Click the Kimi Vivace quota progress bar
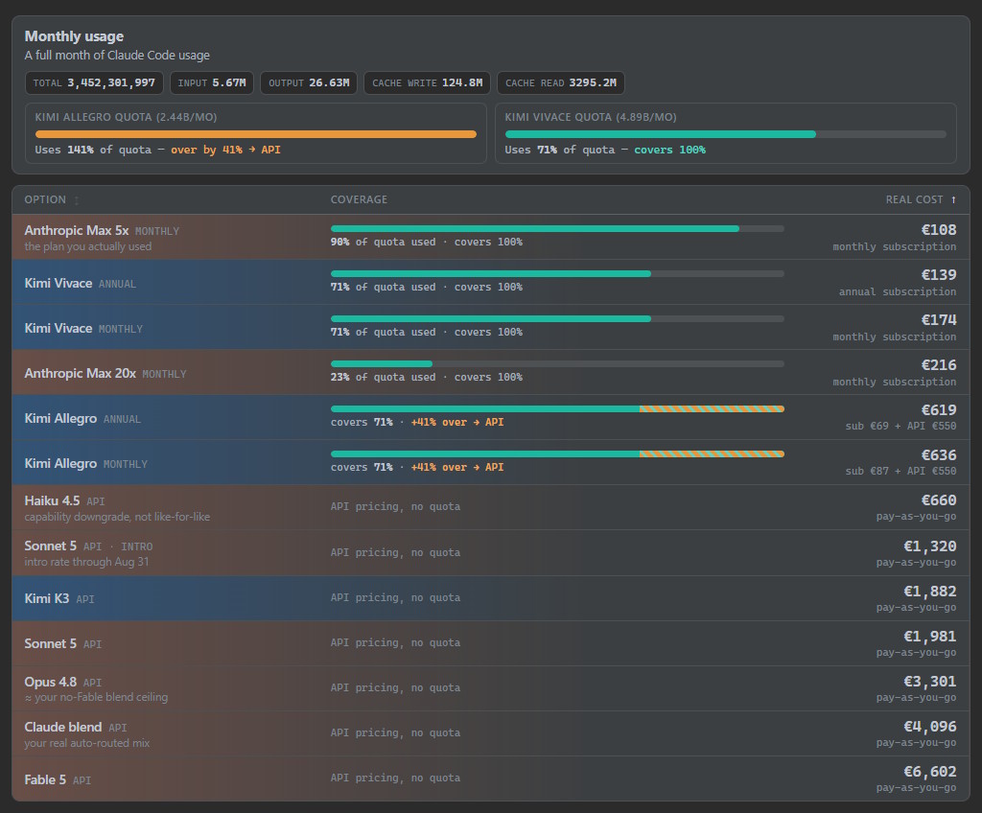 [725, 134]
